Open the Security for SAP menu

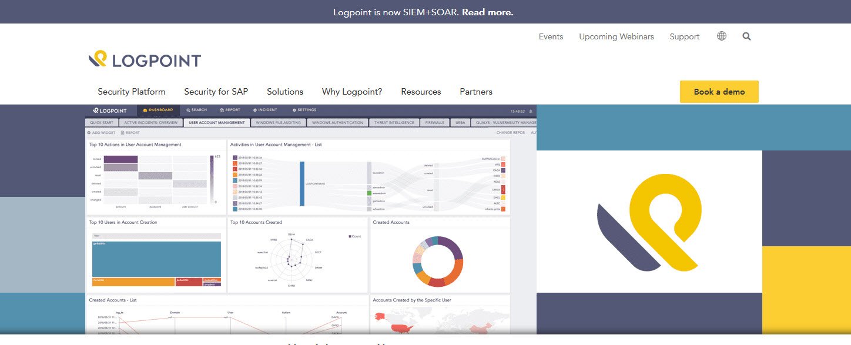[x=216, y=92]
